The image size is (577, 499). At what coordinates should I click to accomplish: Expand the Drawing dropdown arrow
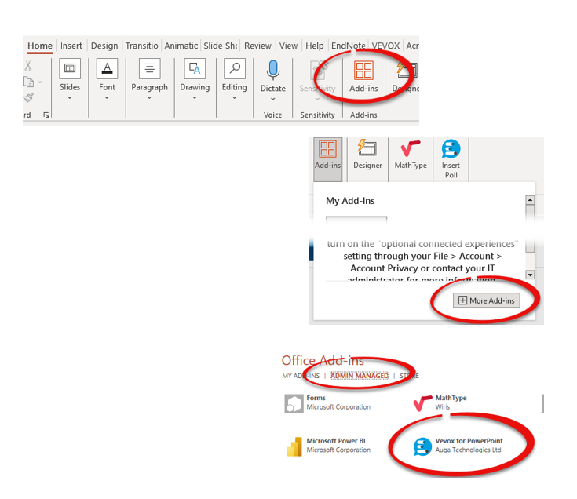click(x=195, y=98)
